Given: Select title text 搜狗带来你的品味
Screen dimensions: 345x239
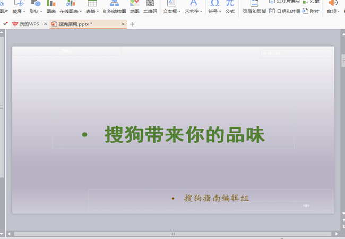Looking at the screenshot, I should tap(185, 134).
